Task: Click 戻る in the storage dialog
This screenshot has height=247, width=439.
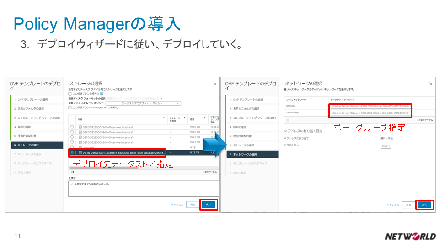Action: (193, 204)
